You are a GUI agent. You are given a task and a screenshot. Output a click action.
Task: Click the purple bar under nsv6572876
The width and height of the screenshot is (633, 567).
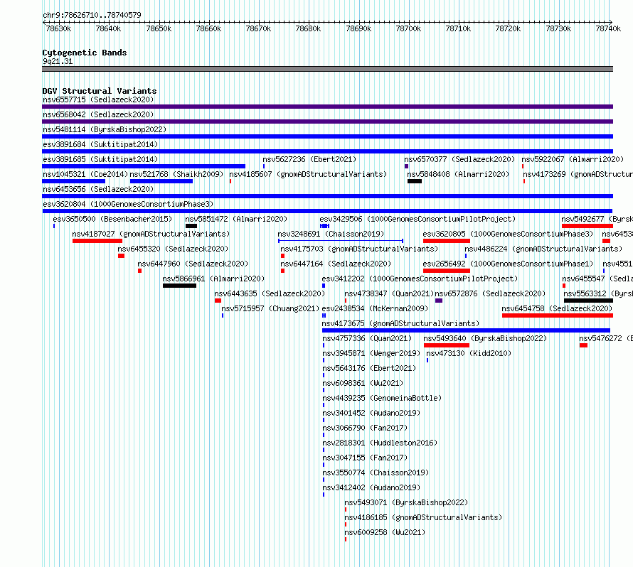439,301
